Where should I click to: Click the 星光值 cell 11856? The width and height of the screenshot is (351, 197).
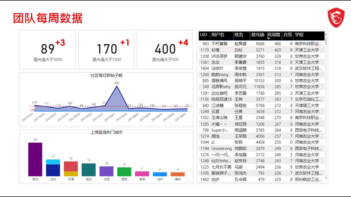259,87
